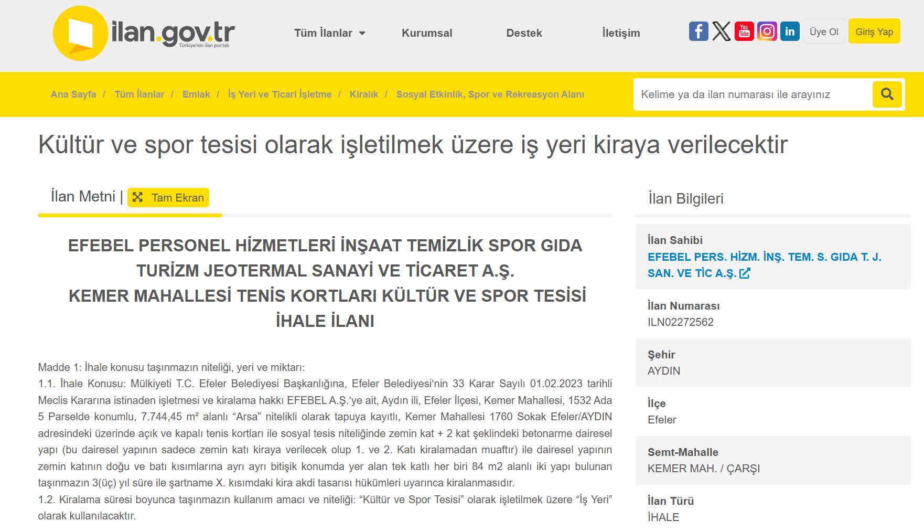Open the LinkedIn social icon
Screen dimensions: 924x531
point(790,31)
